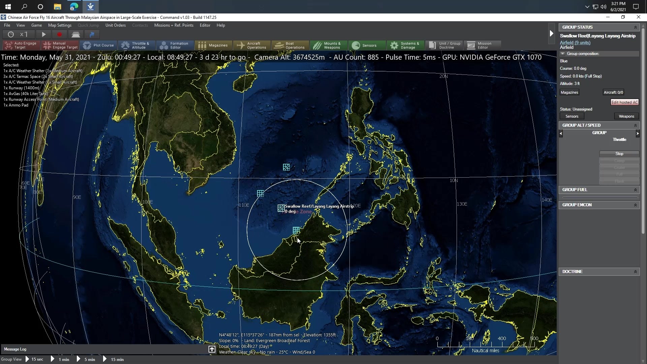Select the Swallow Reef airfield map icon

point(281,208)
